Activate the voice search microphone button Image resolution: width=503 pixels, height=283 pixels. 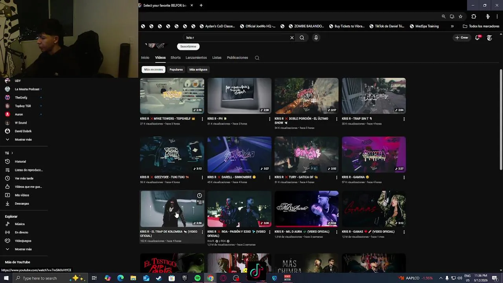pyautogui.click(x=316, y=38)
